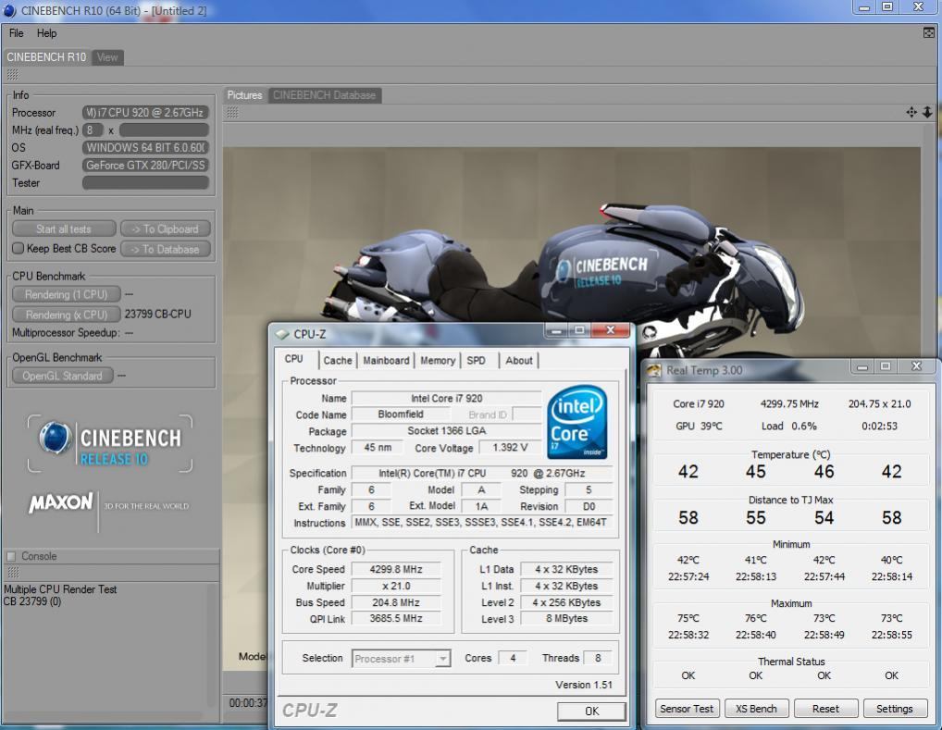Click the Code Name value 'Bloomfield'
Screen dimensions: 942x730
(401, 414)
